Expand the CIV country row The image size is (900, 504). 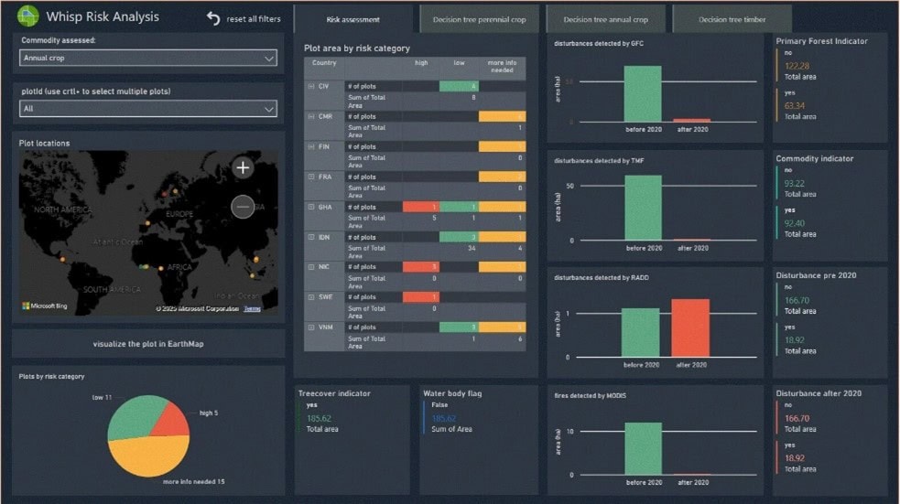pos(312,86)
